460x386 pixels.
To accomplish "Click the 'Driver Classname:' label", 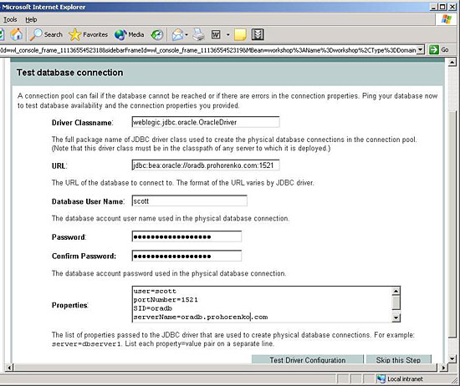I will (x=83, y=123).
